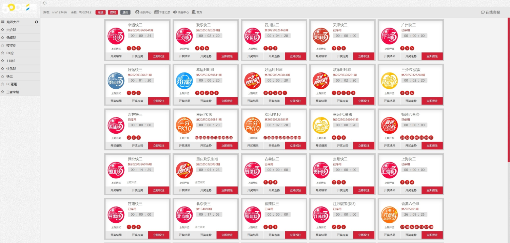
Task: Click the speaker sound icon at top
Action: click(45, 3)
